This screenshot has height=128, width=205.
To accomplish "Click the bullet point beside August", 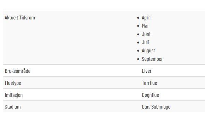I will (138, 51).
